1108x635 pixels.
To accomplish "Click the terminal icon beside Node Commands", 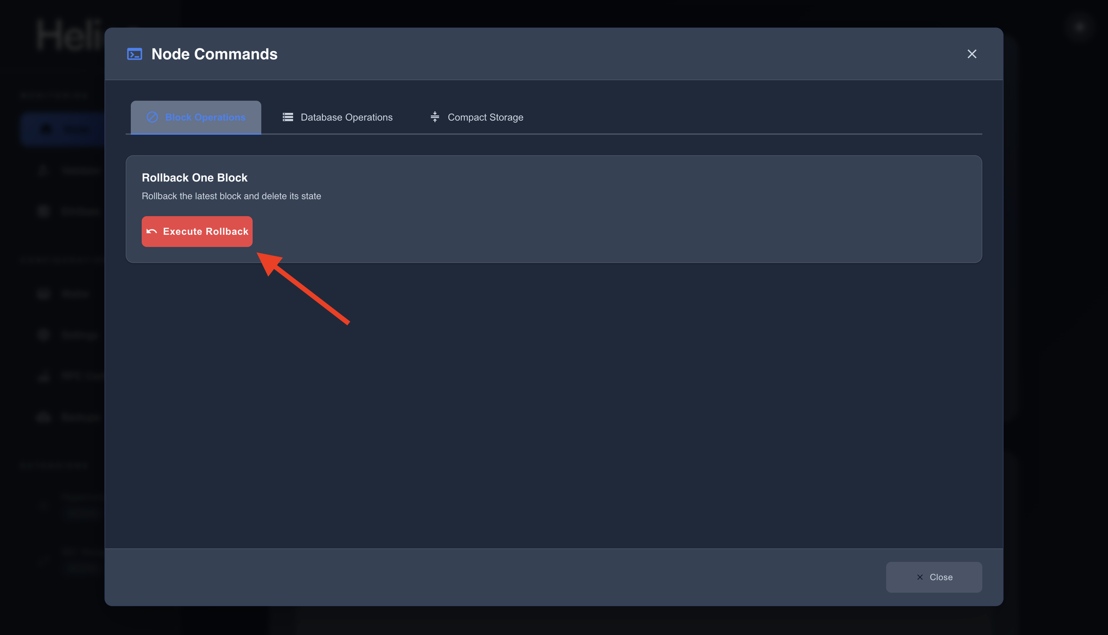I will tap(134, 54).
